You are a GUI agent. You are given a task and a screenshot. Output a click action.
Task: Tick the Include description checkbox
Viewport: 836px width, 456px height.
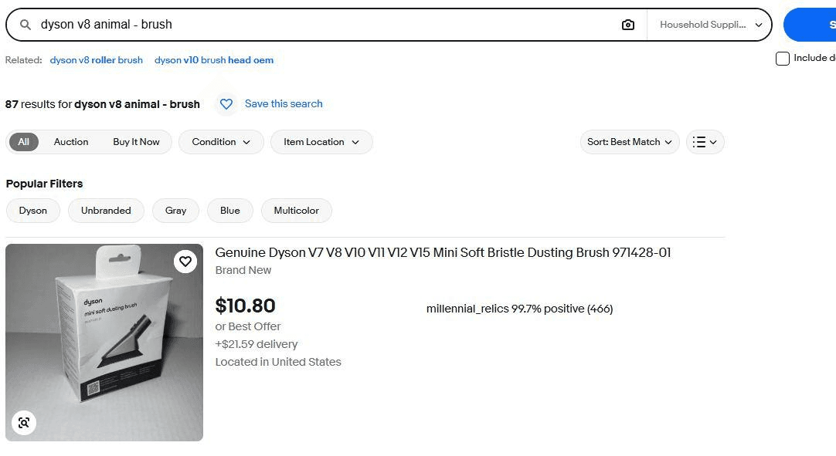pyautogui.click(x=782, y=59)
